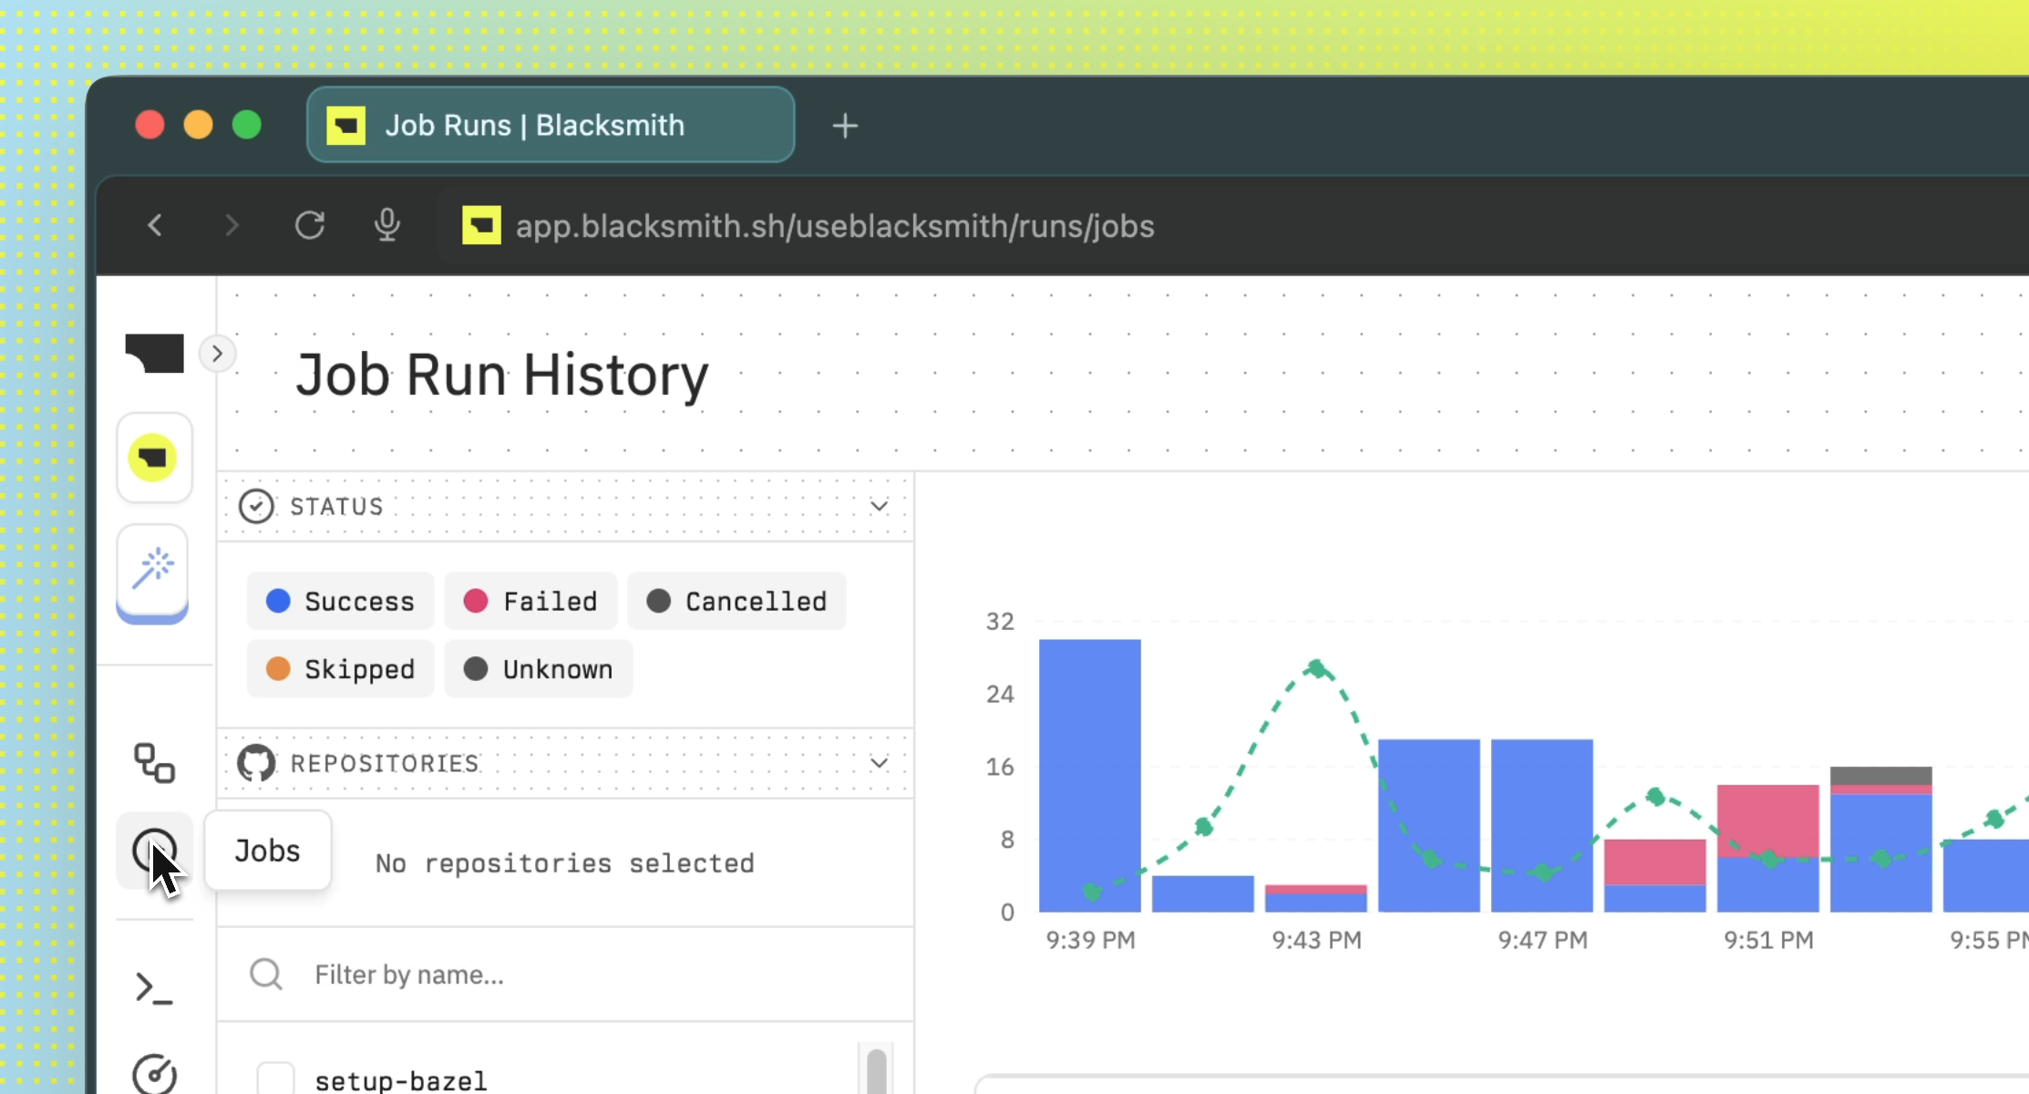This screenshot has width=2029, height=1094.
Task: Open the gauge icon at the sidebar bottom
Action: click(154, 1075)
